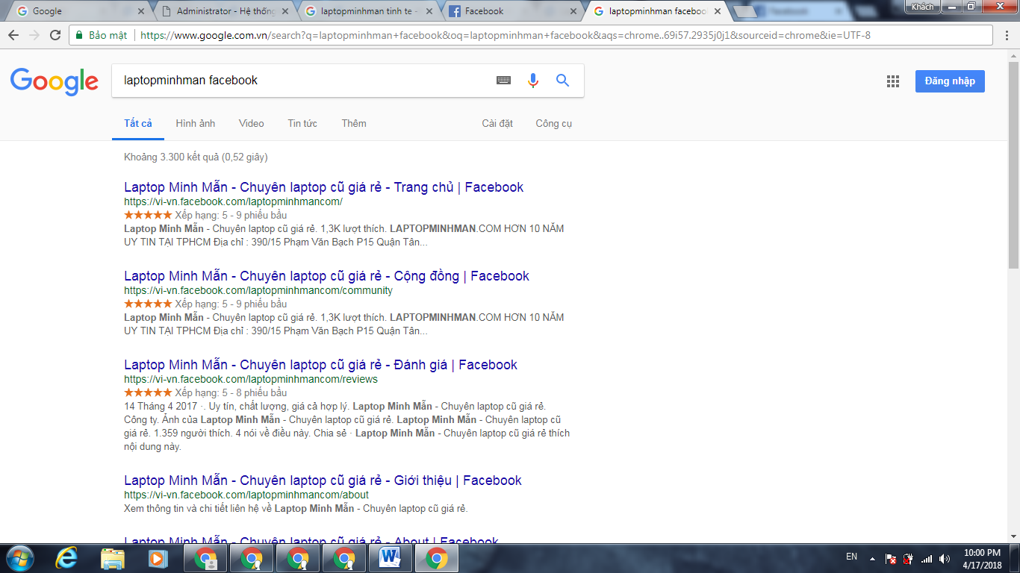Click the "Khoảng 3.300 kết quả" count text

[x=172, y=157]
